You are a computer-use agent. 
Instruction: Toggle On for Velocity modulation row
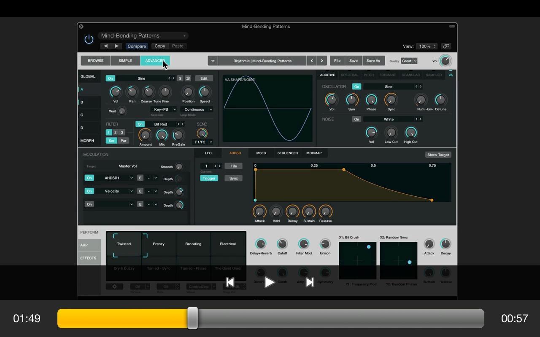[x=89, y=191]
